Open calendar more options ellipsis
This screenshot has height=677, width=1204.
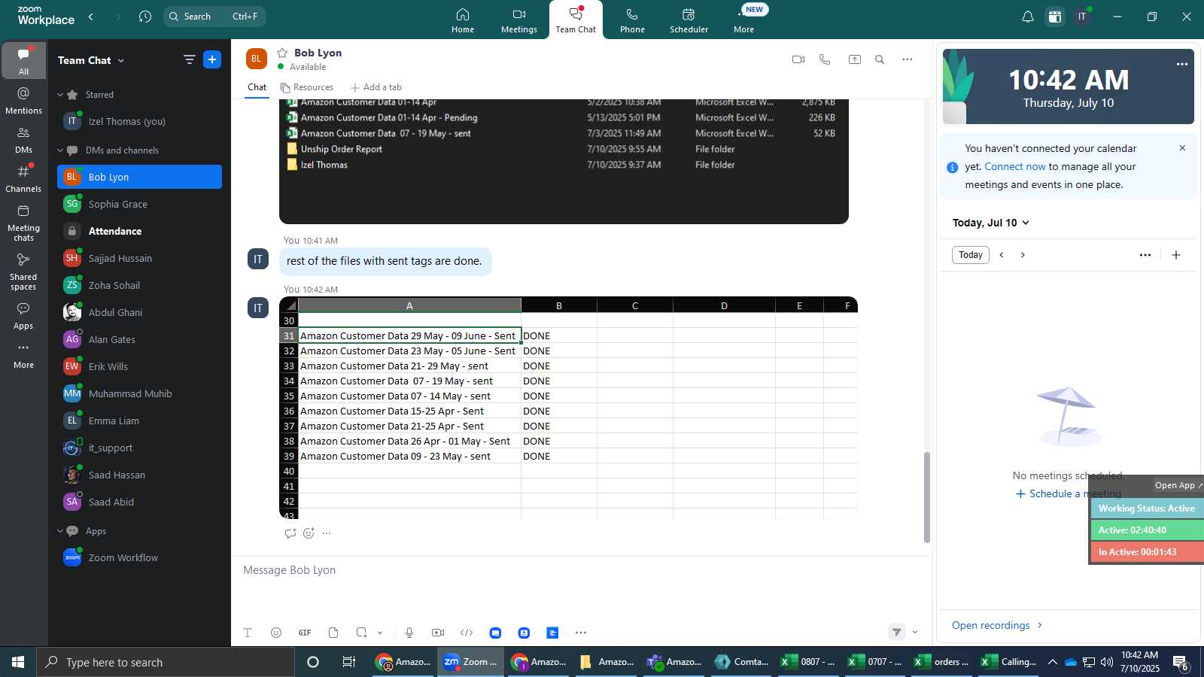[1145, 255]
